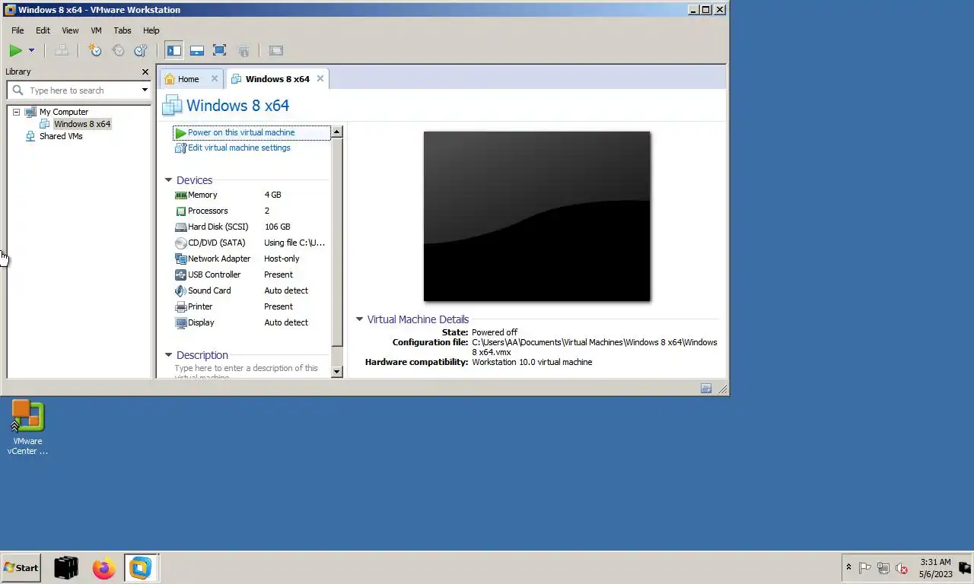Open the Snapshot Manager toolbar icon
The height and width of the screenshot is (584, 974).
(x=141, y=50)
